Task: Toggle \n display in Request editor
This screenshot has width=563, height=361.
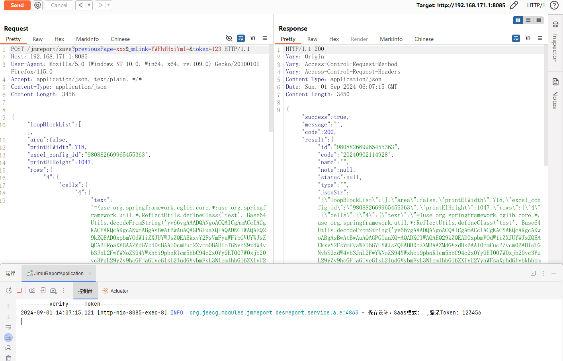Action: (x=253, y=38)
